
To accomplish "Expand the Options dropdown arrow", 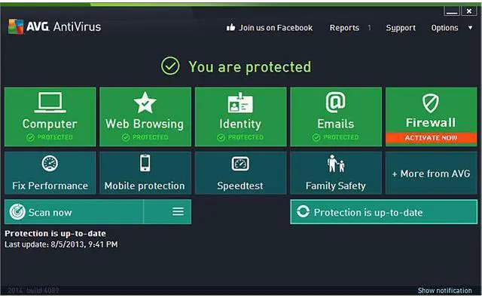I will [470, 28].
